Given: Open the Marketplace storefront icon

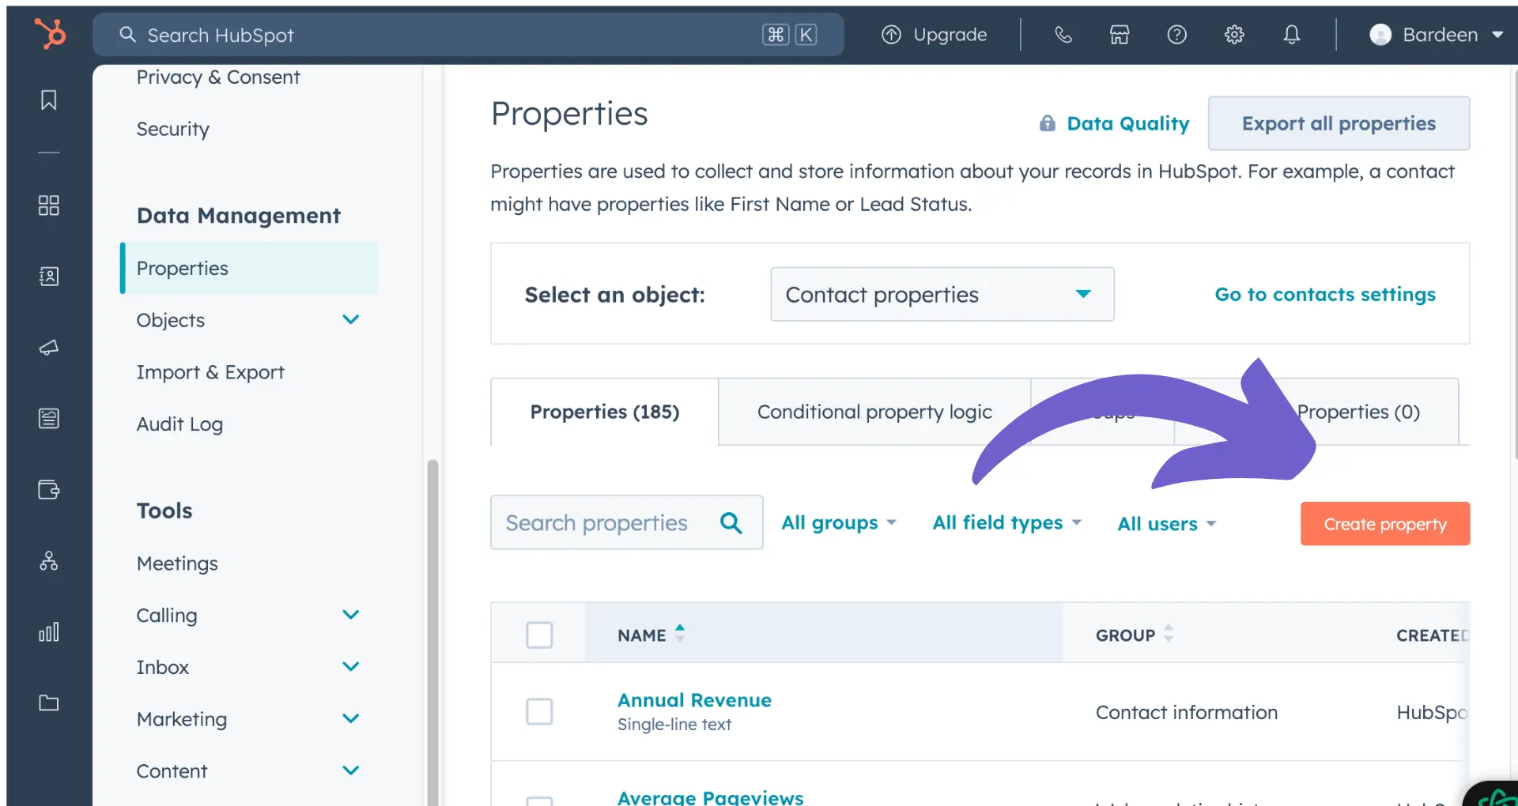Looking at the screenshot, I should (1120, 35).
